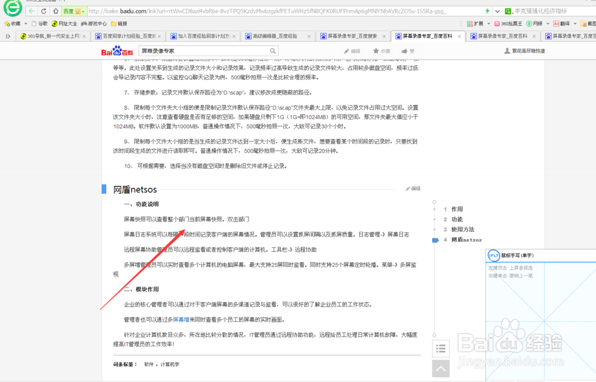
Task: Click the 计算机学 entry tag
Action: pyautogui.click(x=169, y=364)
